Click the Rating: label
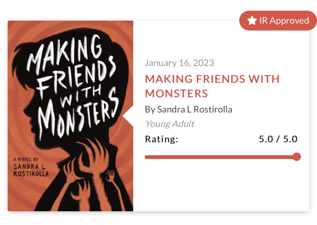317x225 pixels. pos(162,139)
